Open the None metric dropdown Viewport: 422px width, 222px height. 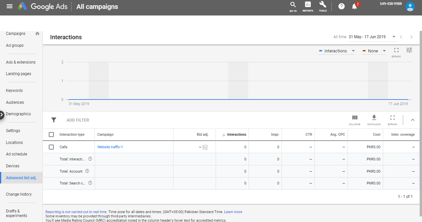[x=374, y=51]
